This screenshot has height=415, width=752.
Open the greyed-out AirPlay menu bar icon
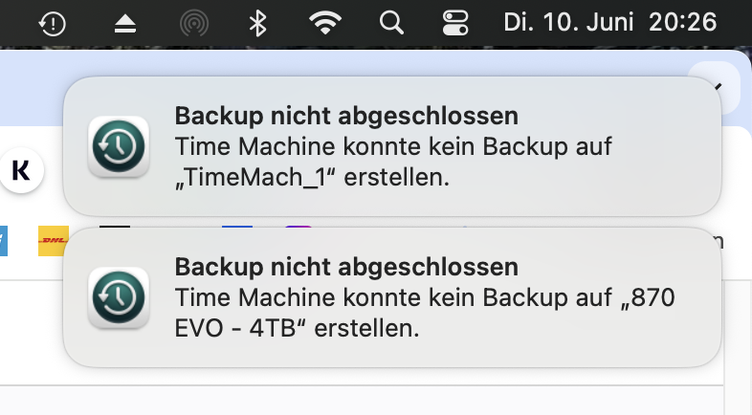point(193,24)
